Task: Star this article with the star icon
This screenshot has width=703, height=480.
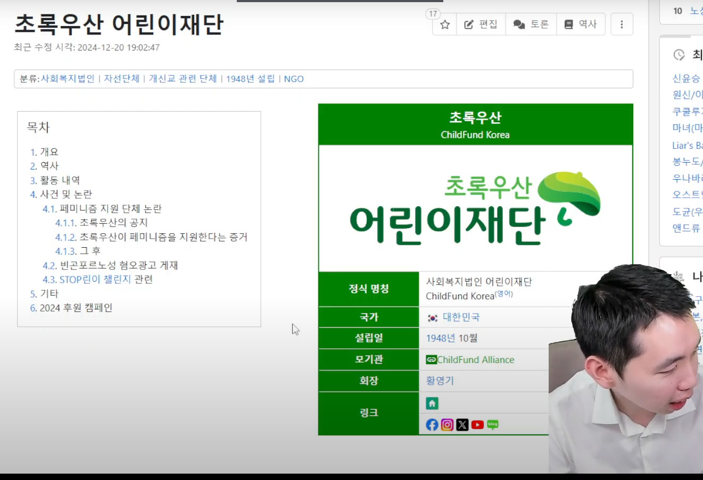Action: 445,24
